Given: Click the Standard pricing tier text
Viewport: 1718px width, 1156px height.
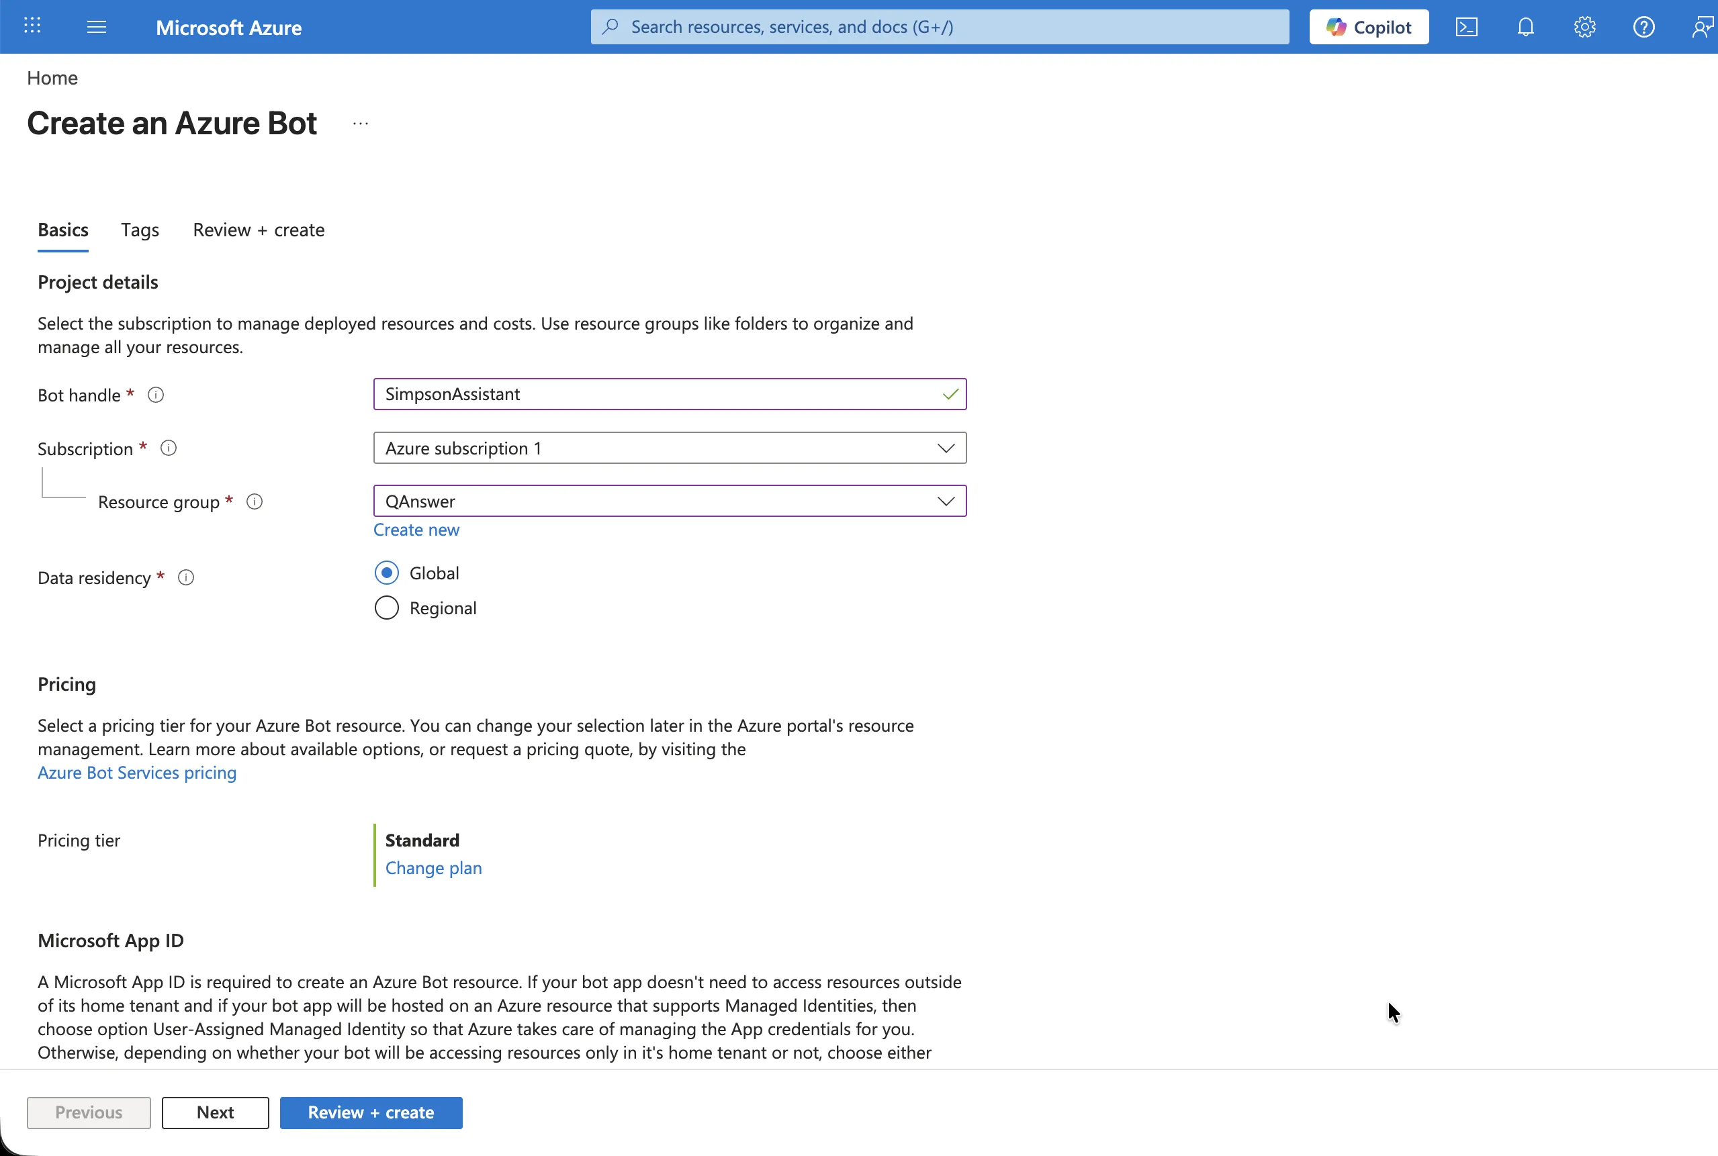Looking at the screenshot, I should 422,840.
